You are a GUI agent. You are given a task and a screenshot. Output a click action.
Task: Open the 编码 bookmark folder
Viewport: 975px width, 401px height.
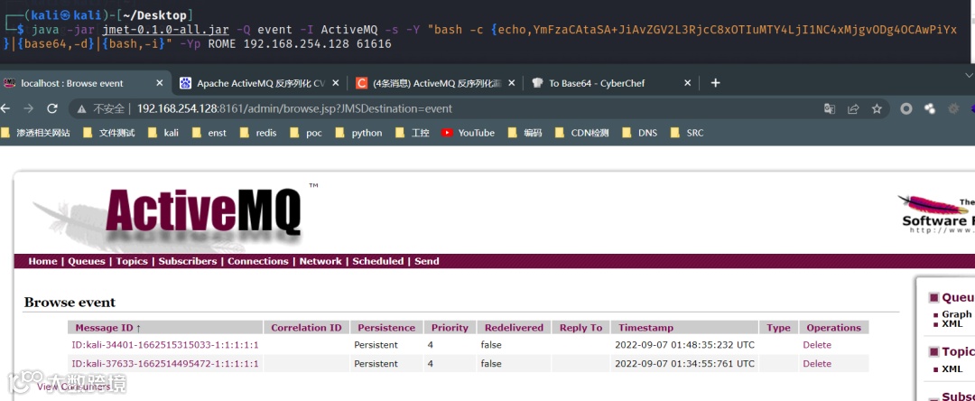(x=525, y=133)
